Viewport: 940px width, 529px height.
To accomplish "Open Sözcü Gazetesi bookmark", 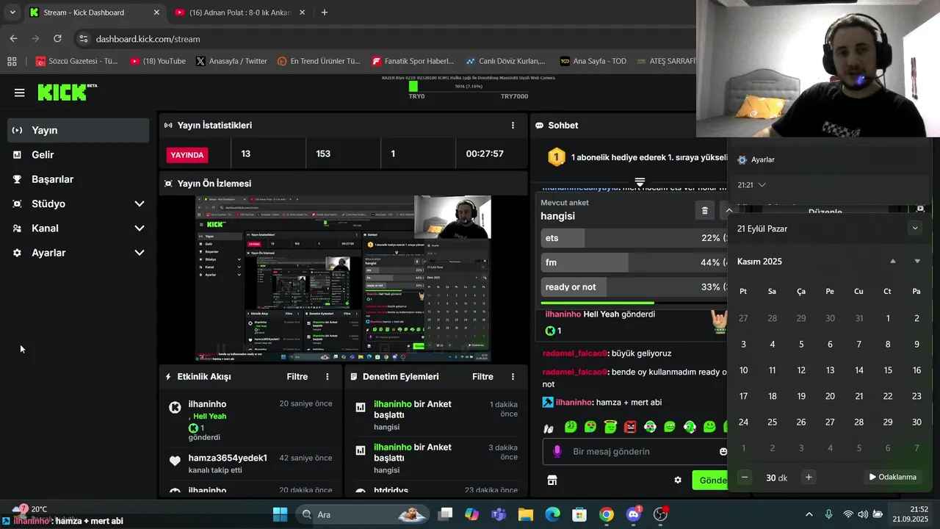I will click(76, 61).
